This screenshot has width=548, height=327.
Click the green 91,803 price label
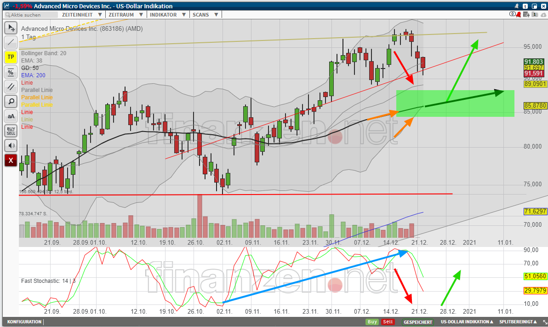(x=534, y=62)
